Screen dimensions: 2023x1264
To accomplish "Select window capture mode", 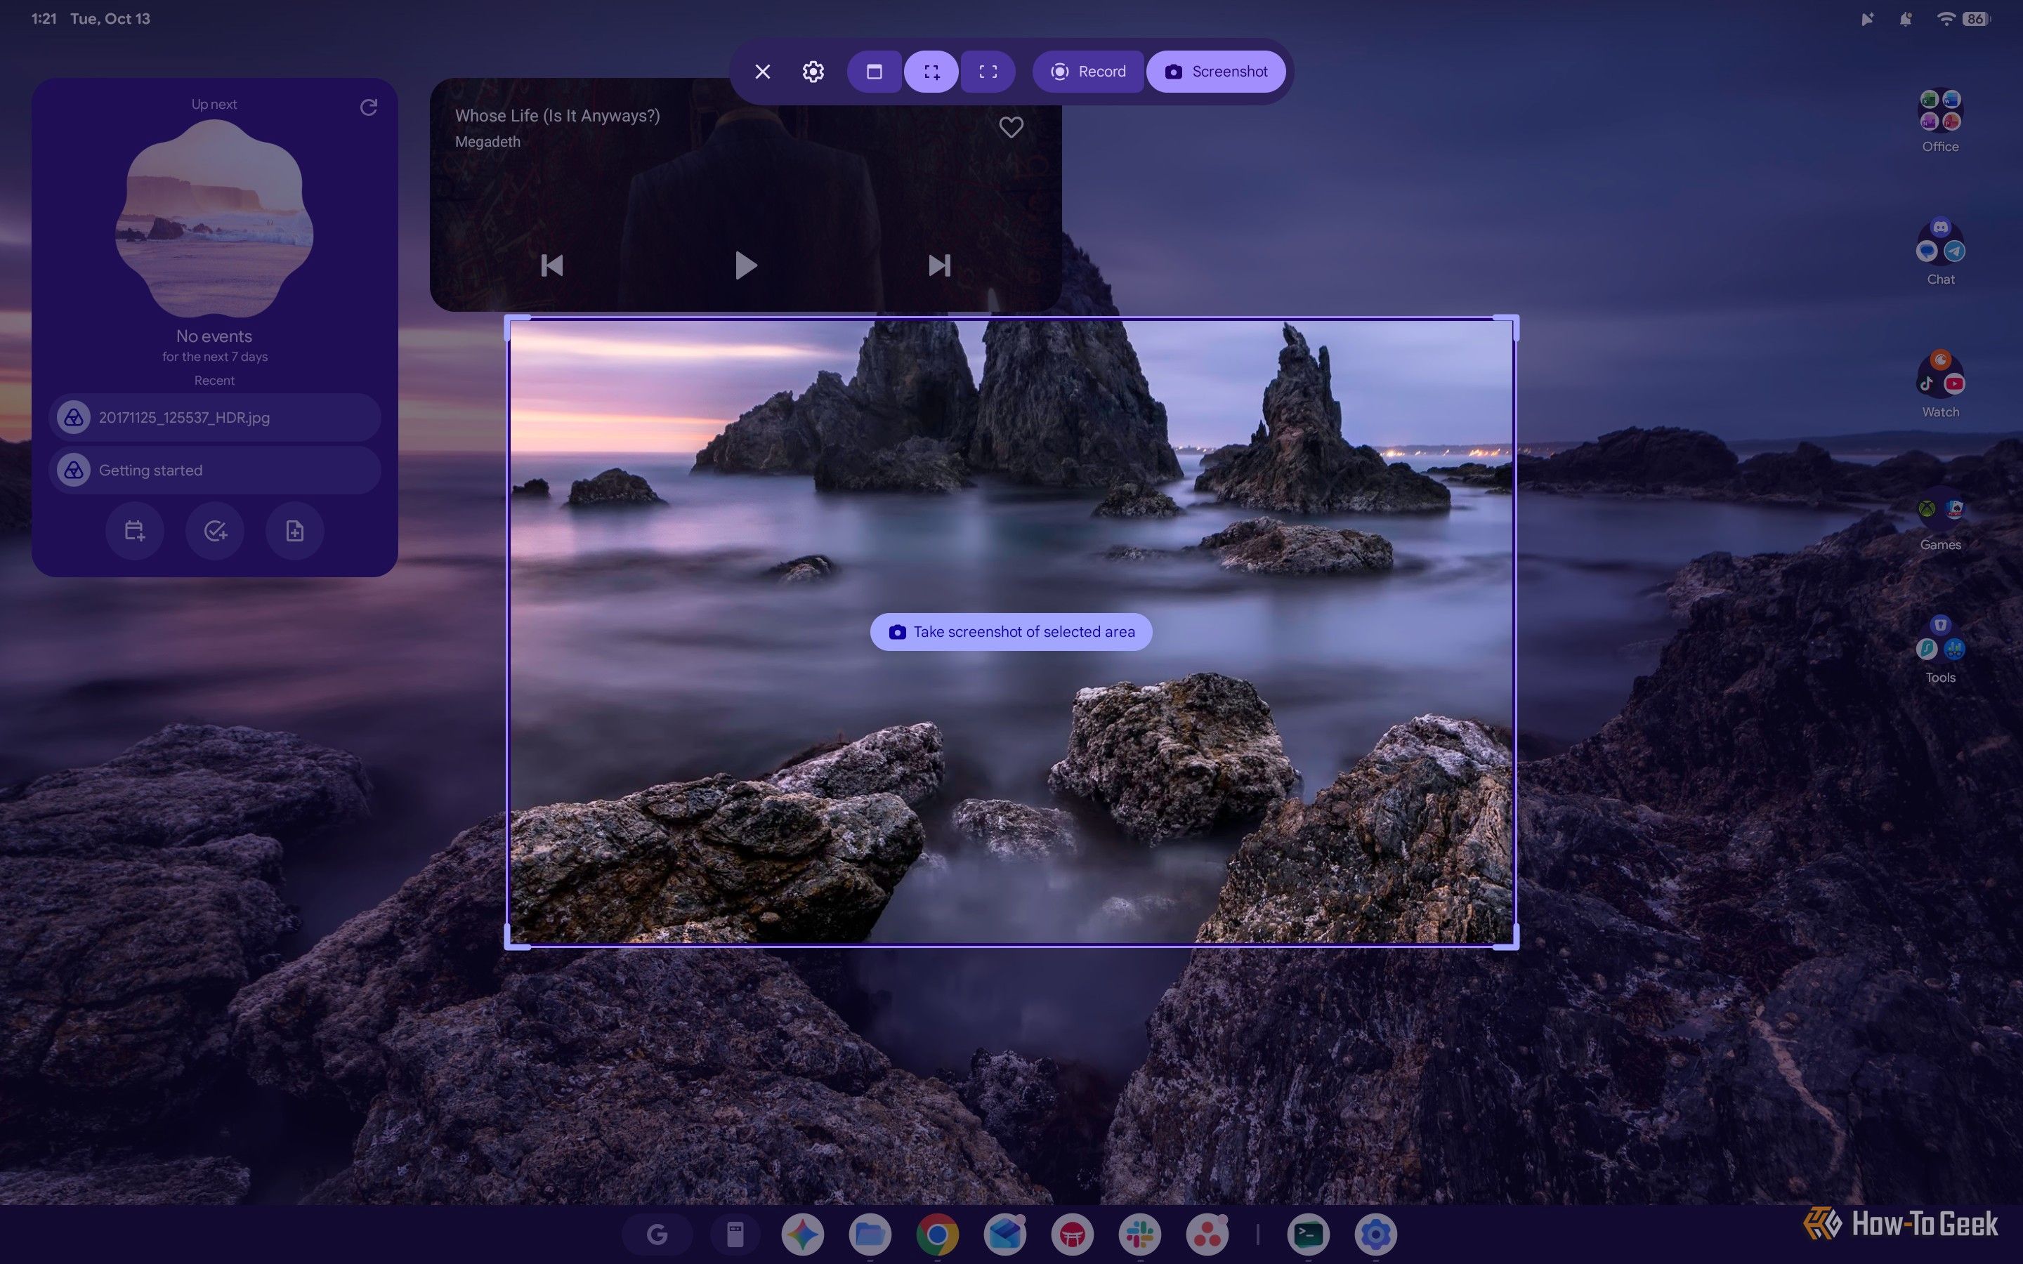I will 875,72.
